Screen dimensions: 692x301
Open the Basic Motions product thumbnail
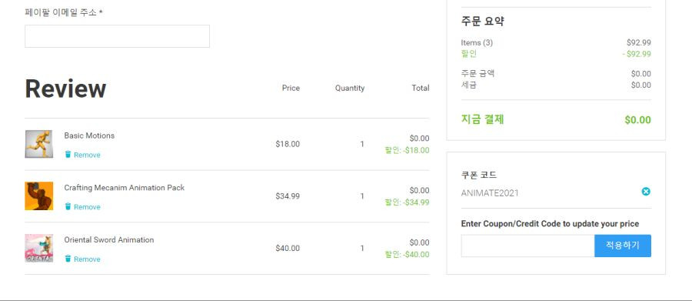coord(39,144)
